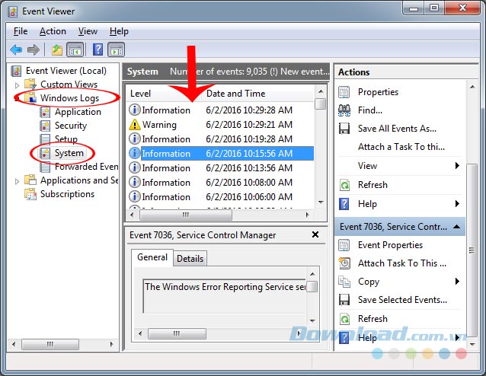Screen dimensions: 486x376
Task: Open the Help menu in menu bar
Action: [x=119, y=31]
